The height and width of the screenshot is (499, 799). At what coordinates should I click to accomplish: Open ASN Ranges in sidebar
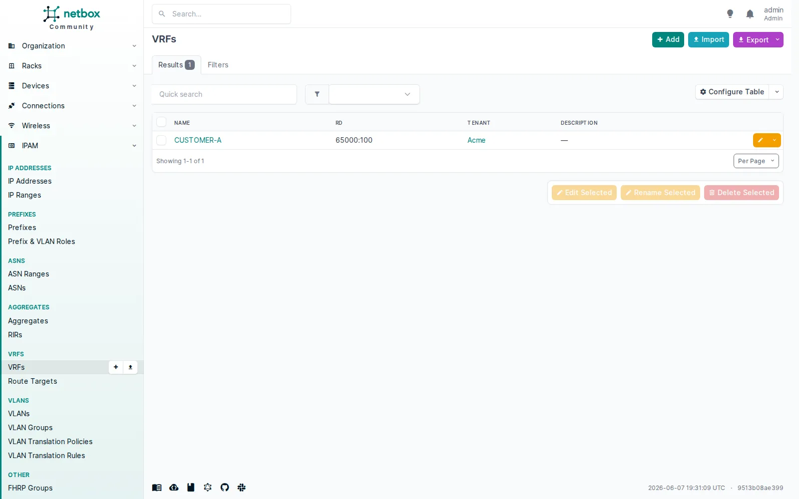28,274
